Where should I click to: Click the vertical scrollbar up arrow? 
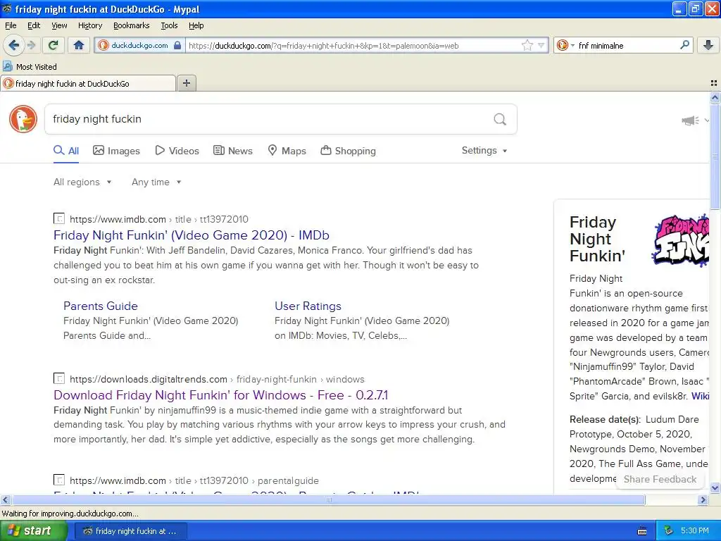click(x=715, y=97)
